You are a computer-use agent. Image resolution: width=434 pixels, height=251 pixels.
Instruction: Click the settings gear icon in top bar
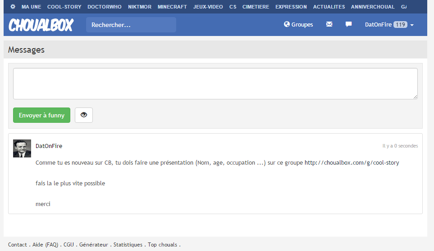click(13, 7)
